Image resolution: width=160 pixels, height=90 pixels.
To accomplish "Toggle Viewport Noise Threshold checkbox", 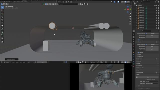I will pos(146,33).
